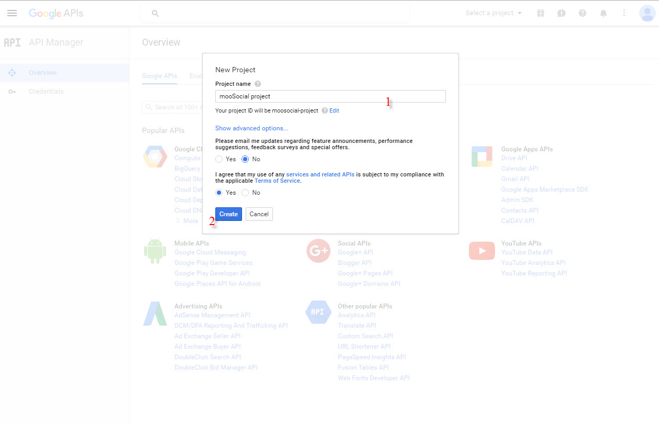Click the Project name input field

330,96
